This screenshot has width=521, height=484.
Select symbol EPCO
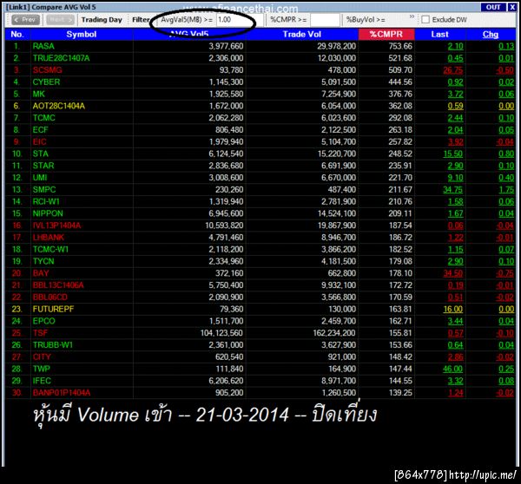tap(44, 321)
